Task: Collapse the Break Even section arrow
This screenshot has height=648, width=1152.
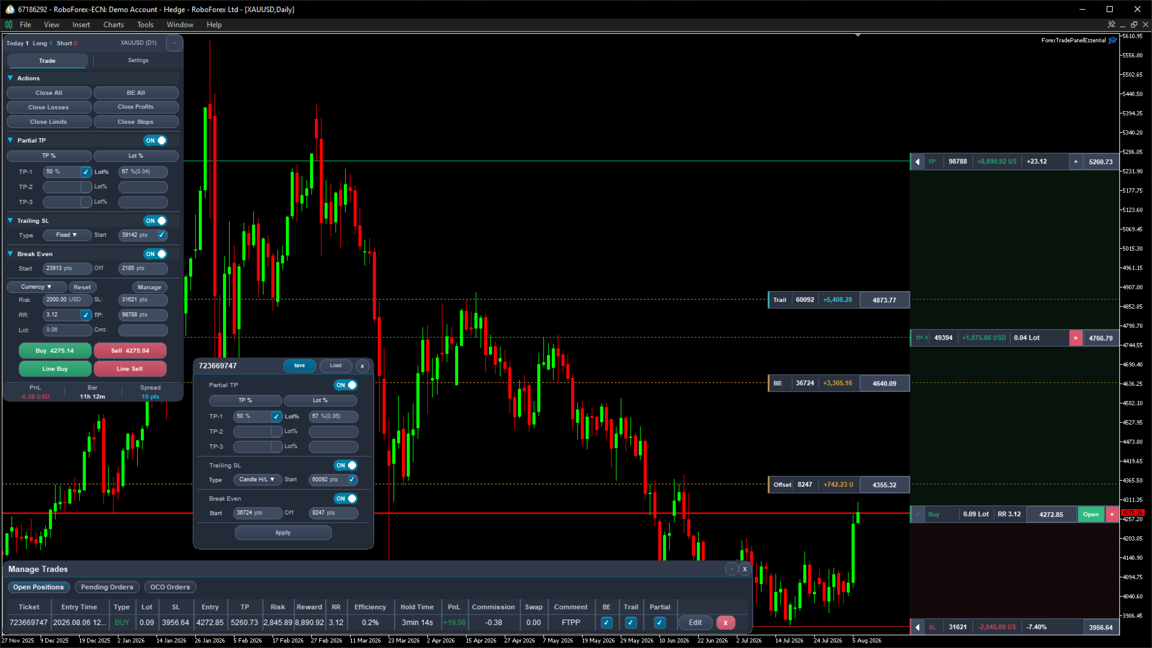Action: pyautogui.click(x=10, y=254)
